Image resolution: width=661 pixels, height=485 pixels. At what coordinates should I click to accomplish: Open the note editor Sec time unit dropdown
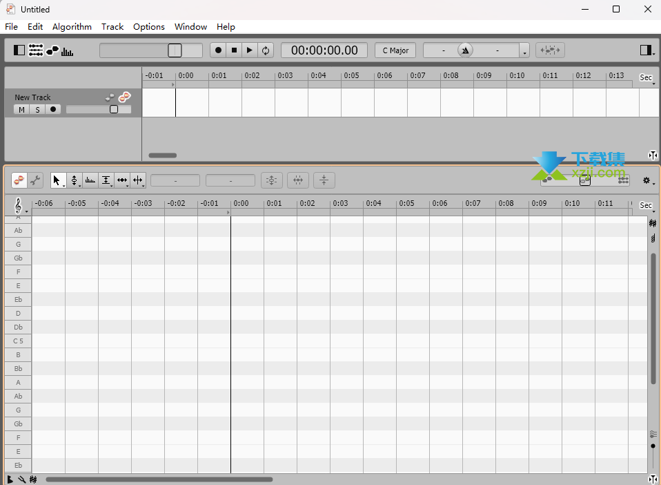pyautogui.click(x=647, y=206)
